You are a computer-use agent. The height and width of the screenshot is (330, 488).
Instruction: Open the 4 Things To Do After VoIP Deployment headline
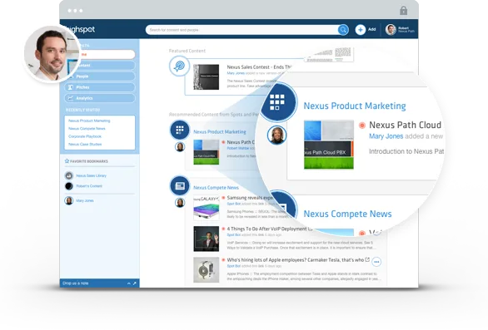(270, 229)
